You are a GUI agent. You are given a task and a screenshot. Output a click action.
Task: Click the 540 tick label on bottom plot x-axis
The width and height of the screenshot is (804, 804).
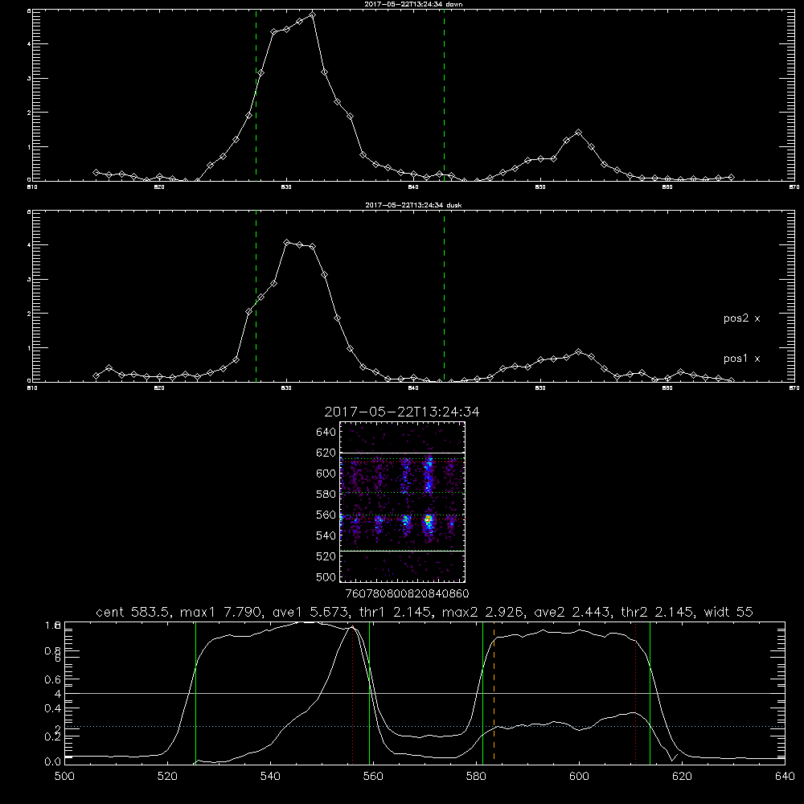(x=270, y=777)
